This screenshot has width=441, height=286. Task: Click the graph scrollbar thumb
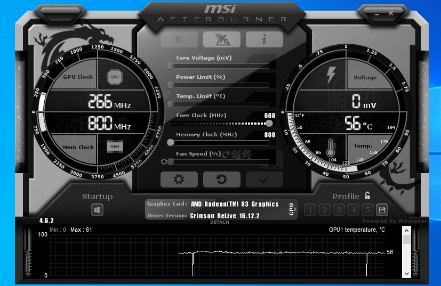406,240
